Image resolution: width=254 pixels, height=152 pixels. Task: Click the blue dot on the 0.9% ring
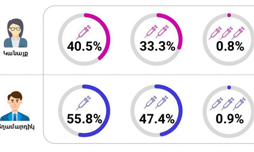point(229,87)
